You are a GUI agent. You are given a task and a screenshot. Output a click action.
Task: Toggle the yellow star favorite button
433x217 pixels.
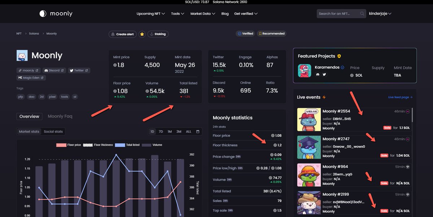coord(142,34)
